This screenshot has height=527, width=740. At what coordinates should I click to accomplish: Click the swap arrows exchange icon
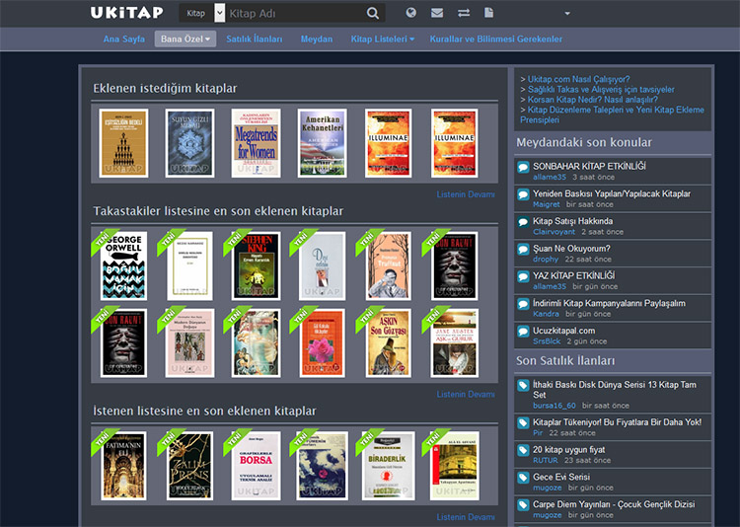(x=464, y=13)
